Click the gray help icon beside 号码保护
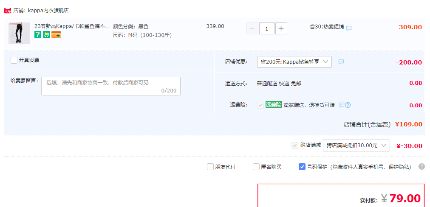The width and height of the screenshot is (430, 207). click(x=422, y=166)
